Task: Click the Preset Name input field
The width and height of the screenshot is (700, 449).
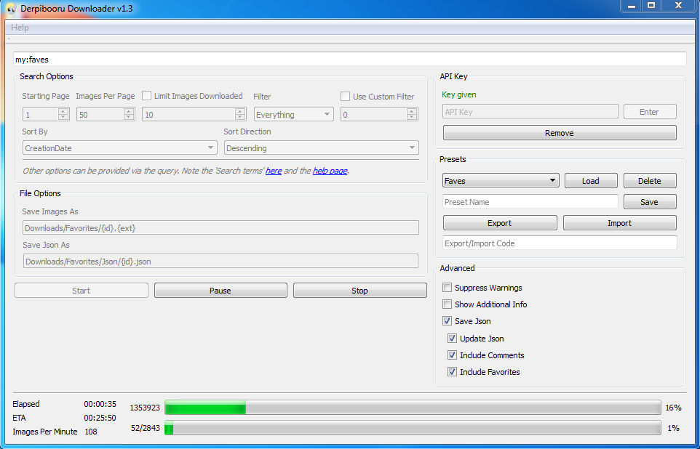Action: coord(530,201)
